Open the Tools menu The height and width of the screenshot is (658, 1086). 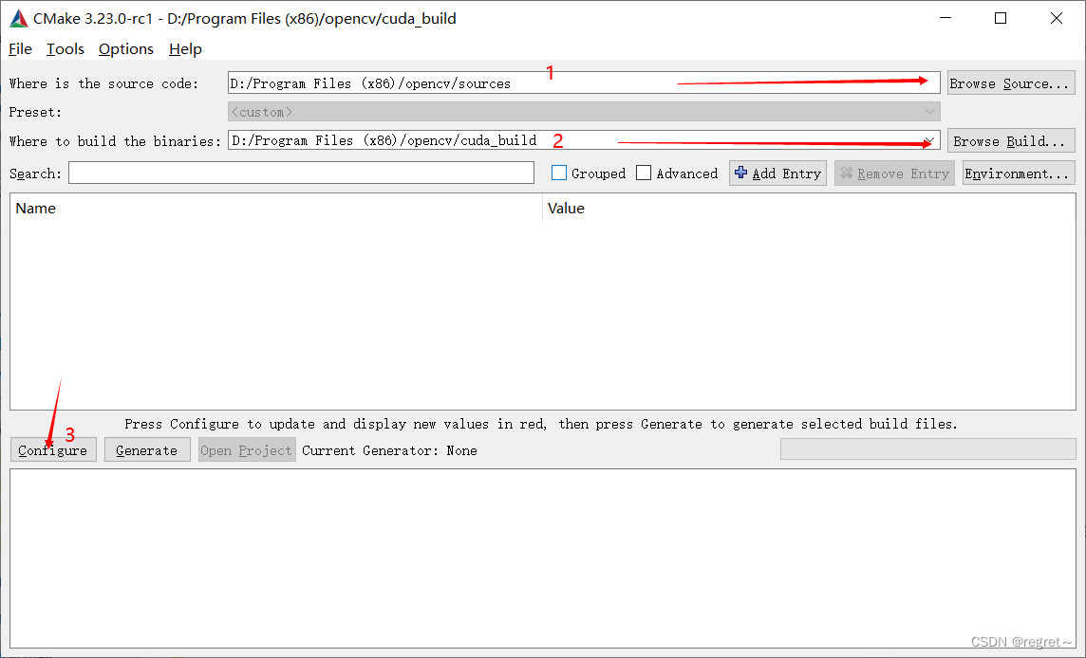point(66,49)
